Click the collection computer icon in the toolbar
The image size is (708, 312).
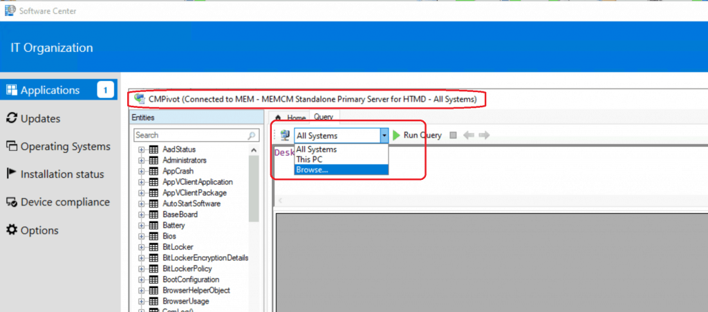pyautogui.click(x=285, y=135)
